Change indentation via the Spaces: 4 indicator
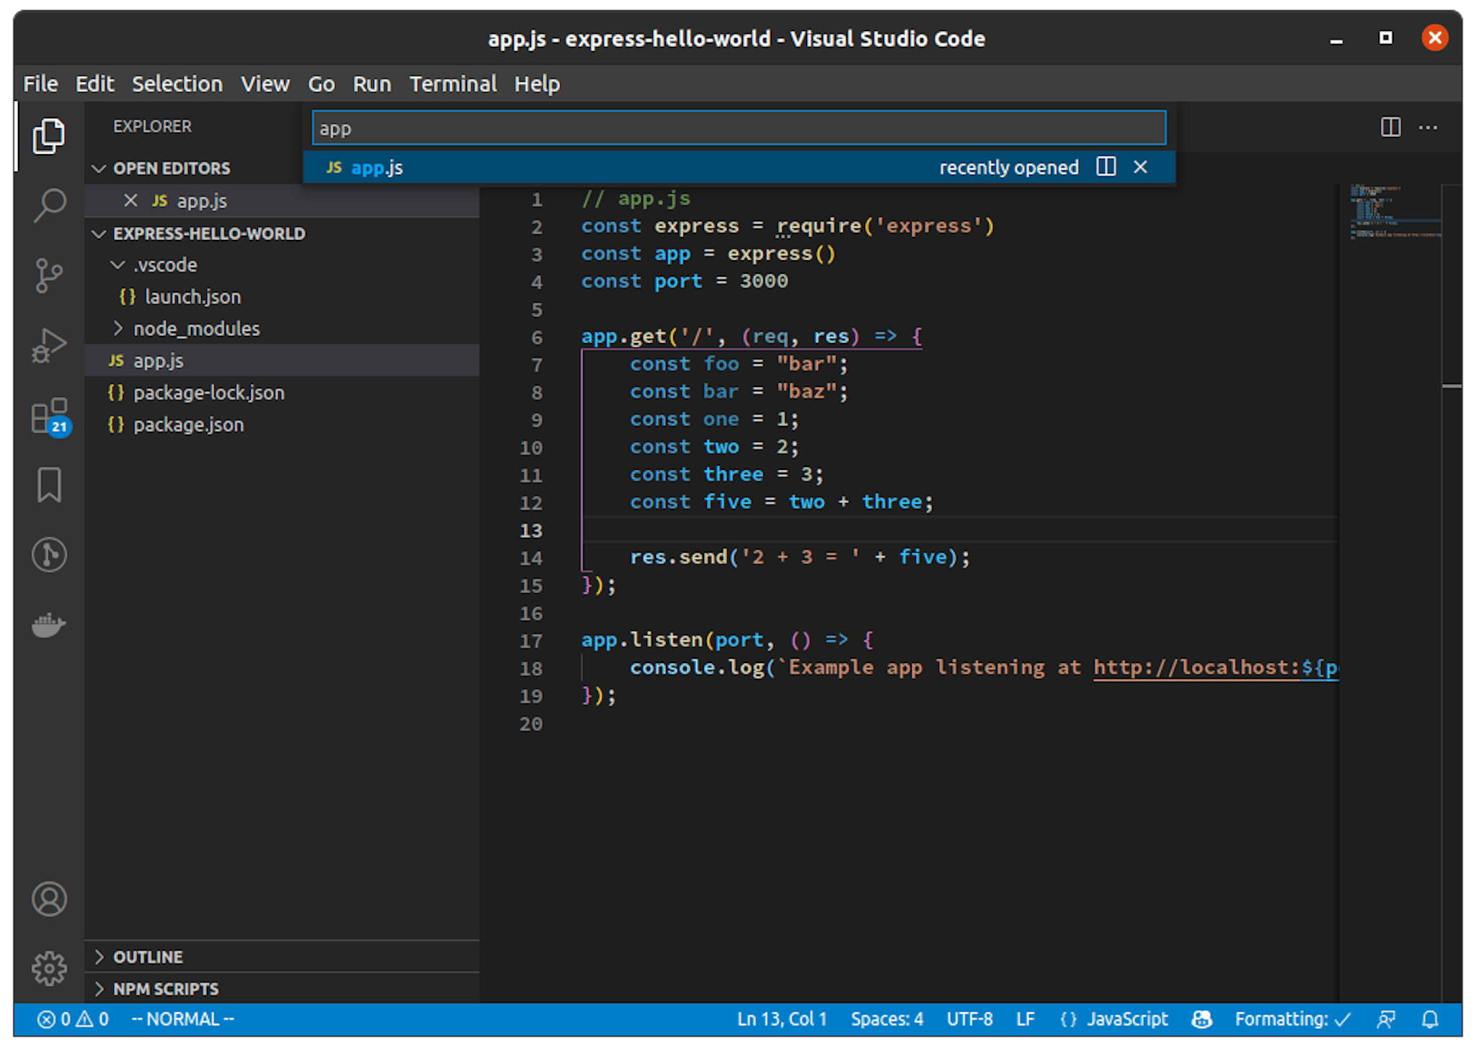Viewport: 1476px width, 1050px height. [x=887, y=1019]
